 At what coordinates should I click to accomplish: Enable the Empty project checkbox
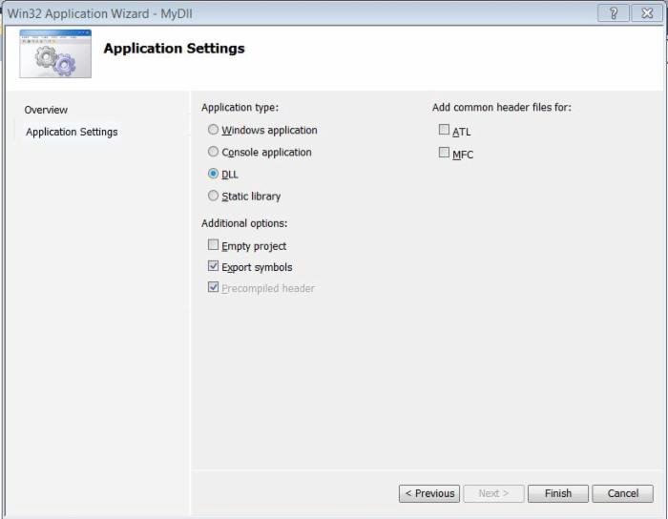pyautogui.click(x=214, y=245)
